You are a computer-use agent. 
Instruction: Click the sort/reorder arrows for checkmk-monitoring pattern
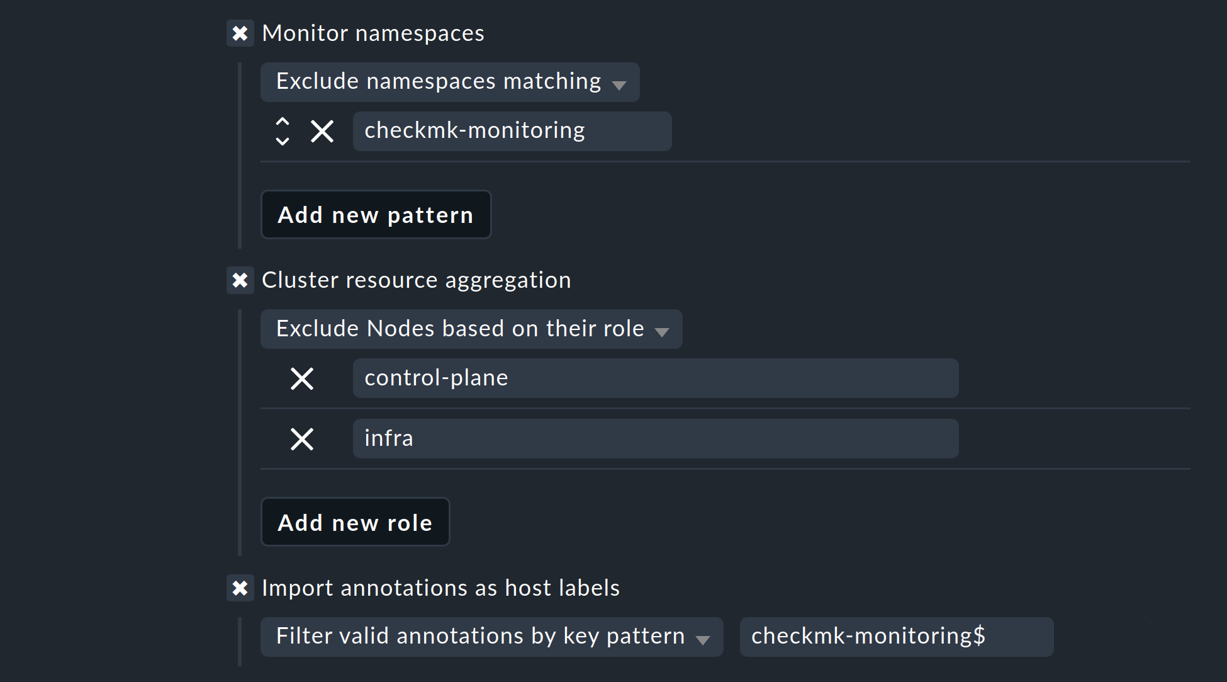[283, 130]
